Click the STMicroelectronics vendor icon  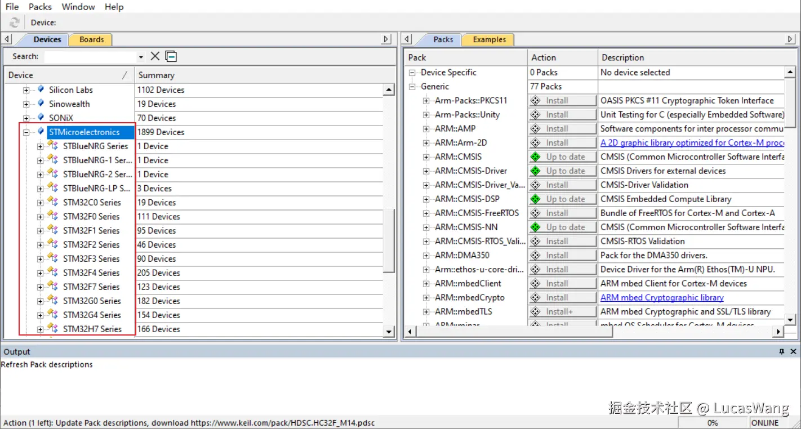[x=41, y=132]
